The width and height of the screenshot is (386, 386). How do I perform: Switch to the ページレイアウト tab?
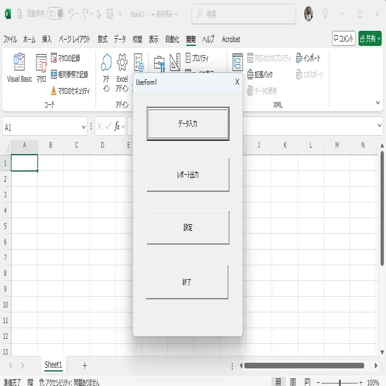(x=74, y=39)
